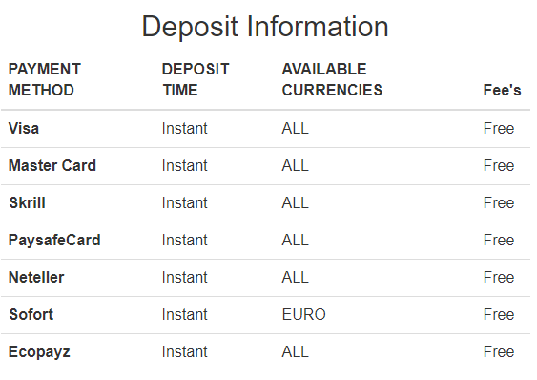Click the EURO currency cell for Sofort
The image size is (537, 380).
[303, 314]
